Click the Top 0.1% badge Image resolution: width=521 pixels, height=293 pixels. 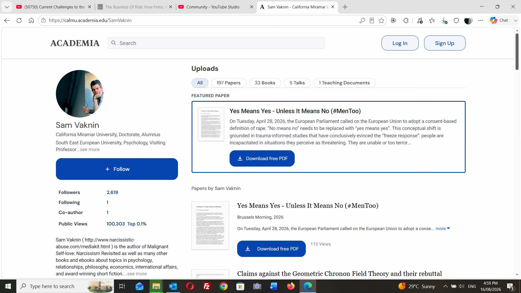[x=137, y=224]
